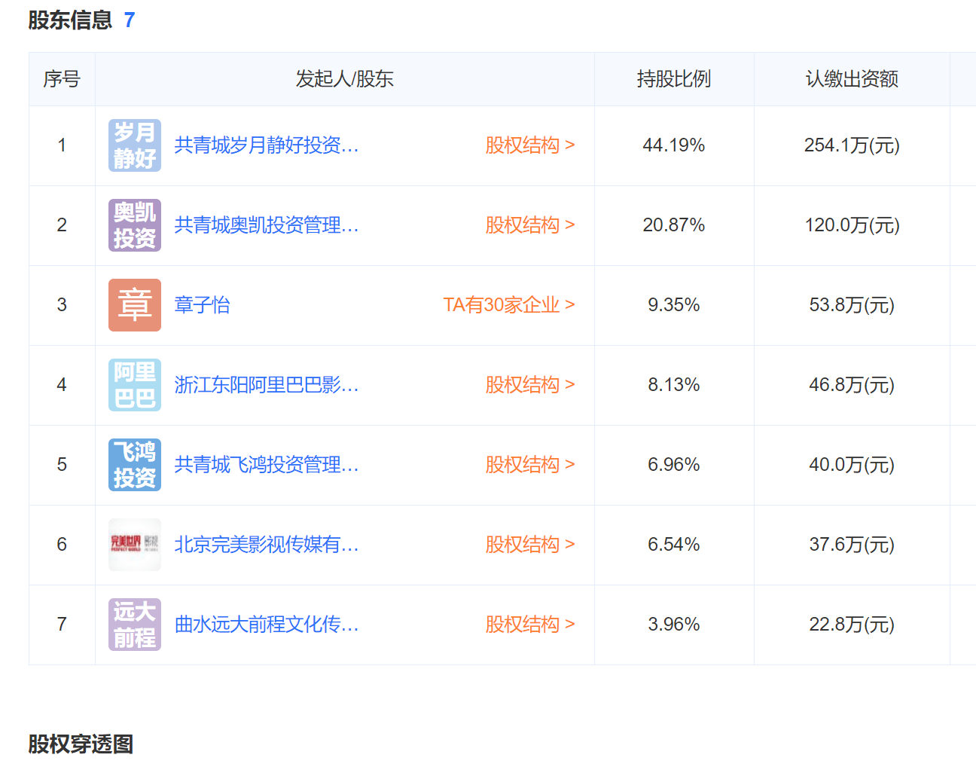
Task: Click the 完美世界 company logo thumbnail
Action: [x=135, y=545]
